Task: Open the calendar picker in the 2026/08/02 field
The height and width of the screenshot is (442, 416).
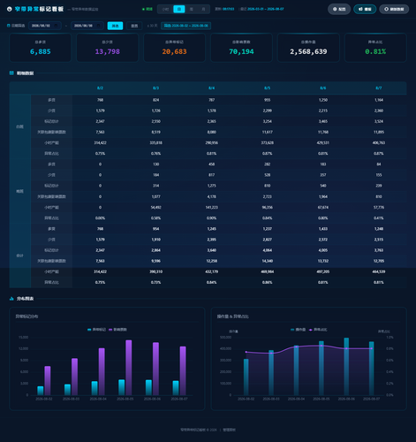Action: point(57,26)
